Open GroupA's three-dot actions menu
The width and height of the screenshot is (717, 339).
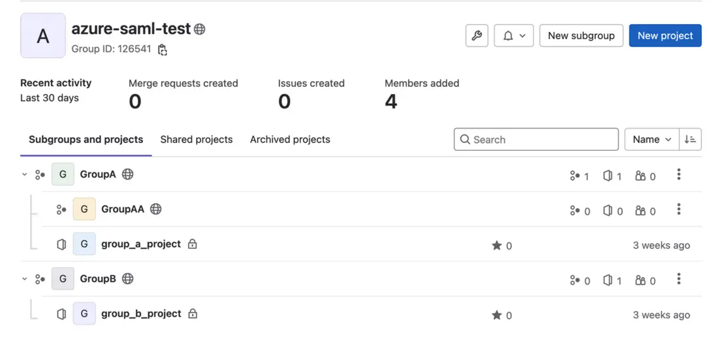679,174
